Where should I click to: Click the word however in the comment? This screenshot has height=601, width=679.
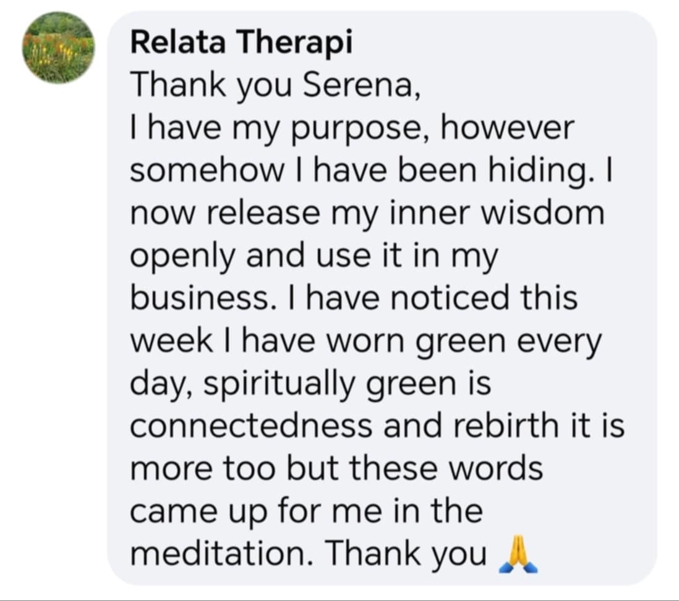508,128
